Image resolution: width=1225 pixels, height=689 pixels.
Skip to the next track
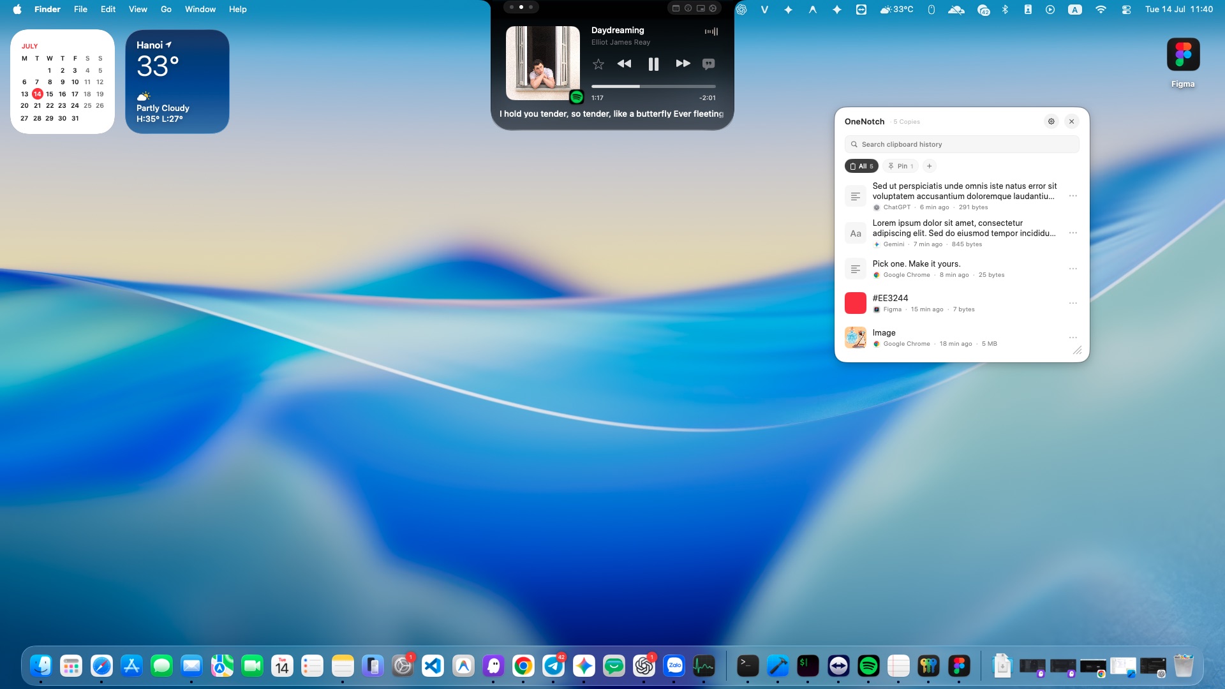(x=683, y=64)
